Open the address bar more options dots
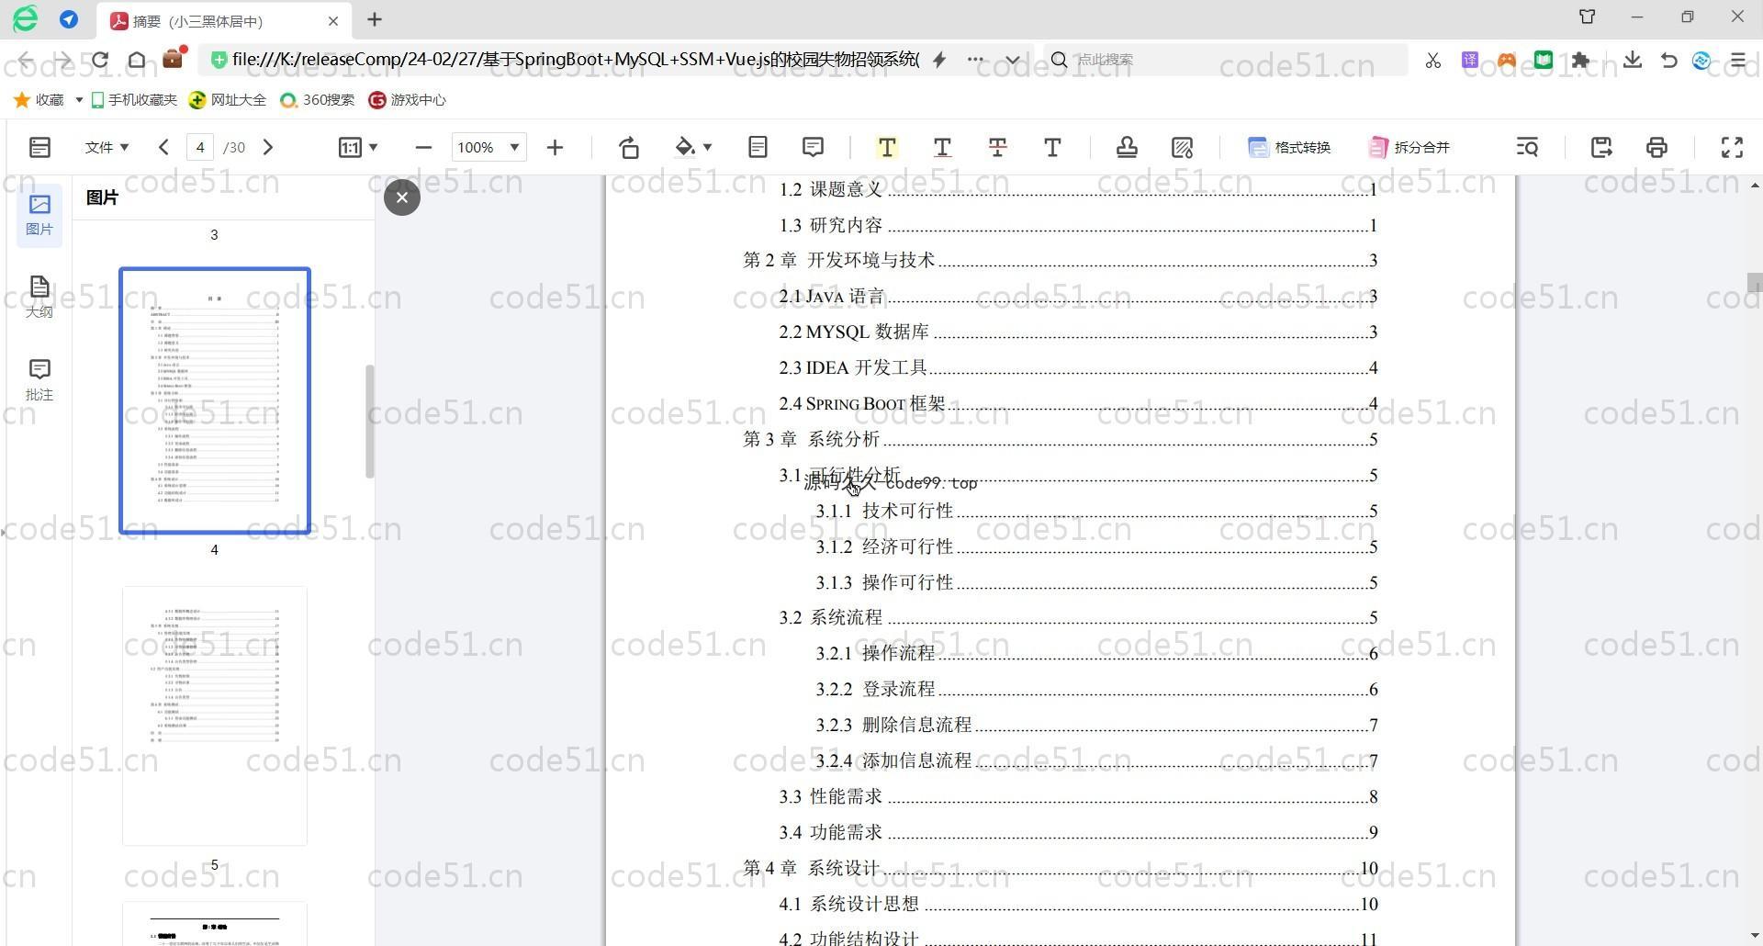Screen dimensions: 1763x946 pos(975,60)
